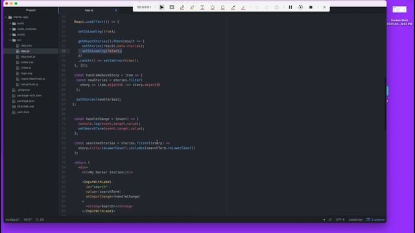Image resolution: width=415 pixels, height=233 pixels.
Task: Click the file path in status bar
Action: (12, 220)
